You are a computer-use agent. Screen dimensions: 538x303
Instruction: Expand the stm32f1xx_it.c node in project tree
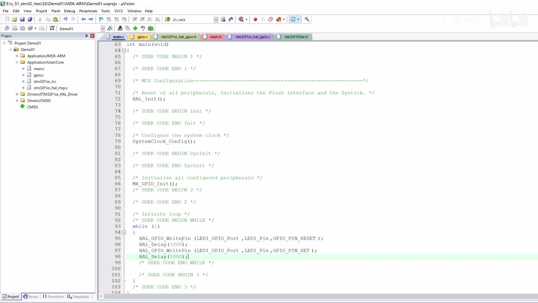coord(24,81)
